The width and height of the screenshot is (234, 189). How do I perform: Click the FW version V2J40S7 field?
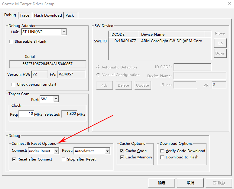tap(71, 74)
